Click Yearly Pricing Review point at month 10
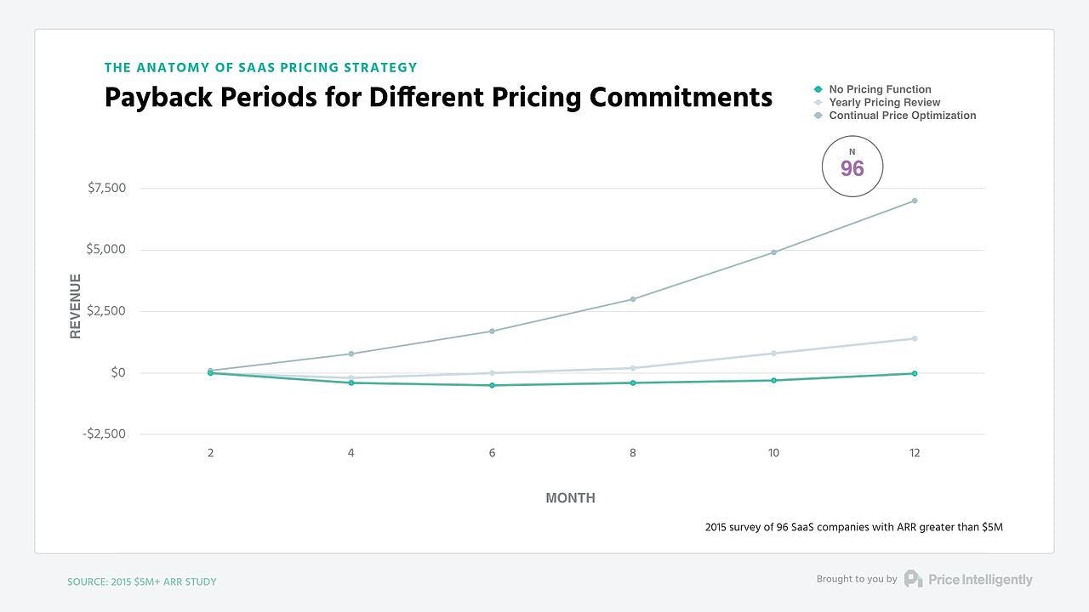This screenshot has width=1089, height=612. 773,353
